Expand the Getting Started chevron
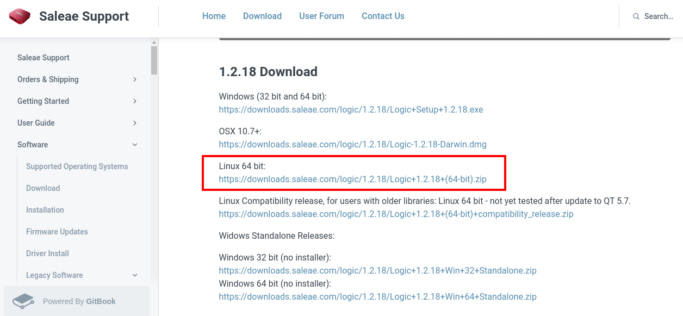 (x=135, y=101)
